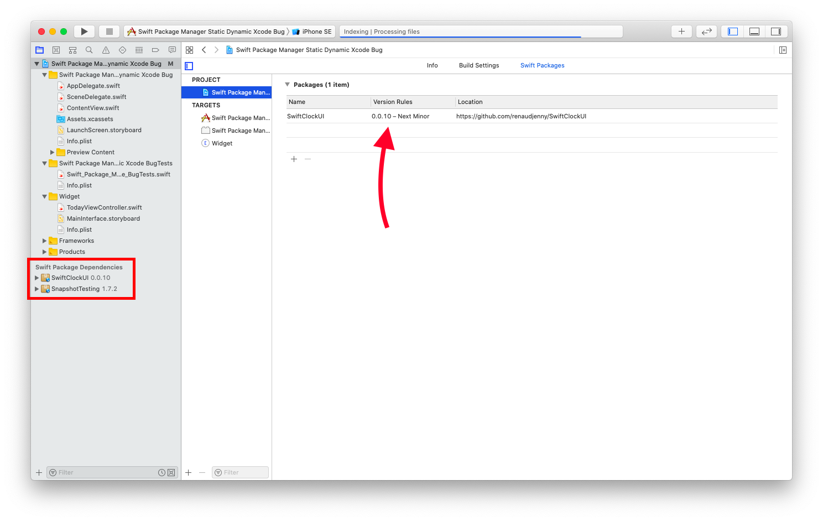Collapse the Xcode BugTests group
The image size is (823, 521).
(45, 163)
